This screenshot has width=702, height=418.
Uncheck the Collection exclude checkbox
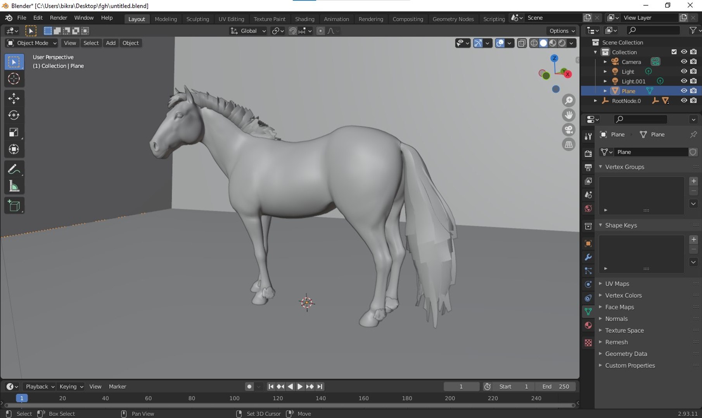pyautogui.click(x=674, y=52)
